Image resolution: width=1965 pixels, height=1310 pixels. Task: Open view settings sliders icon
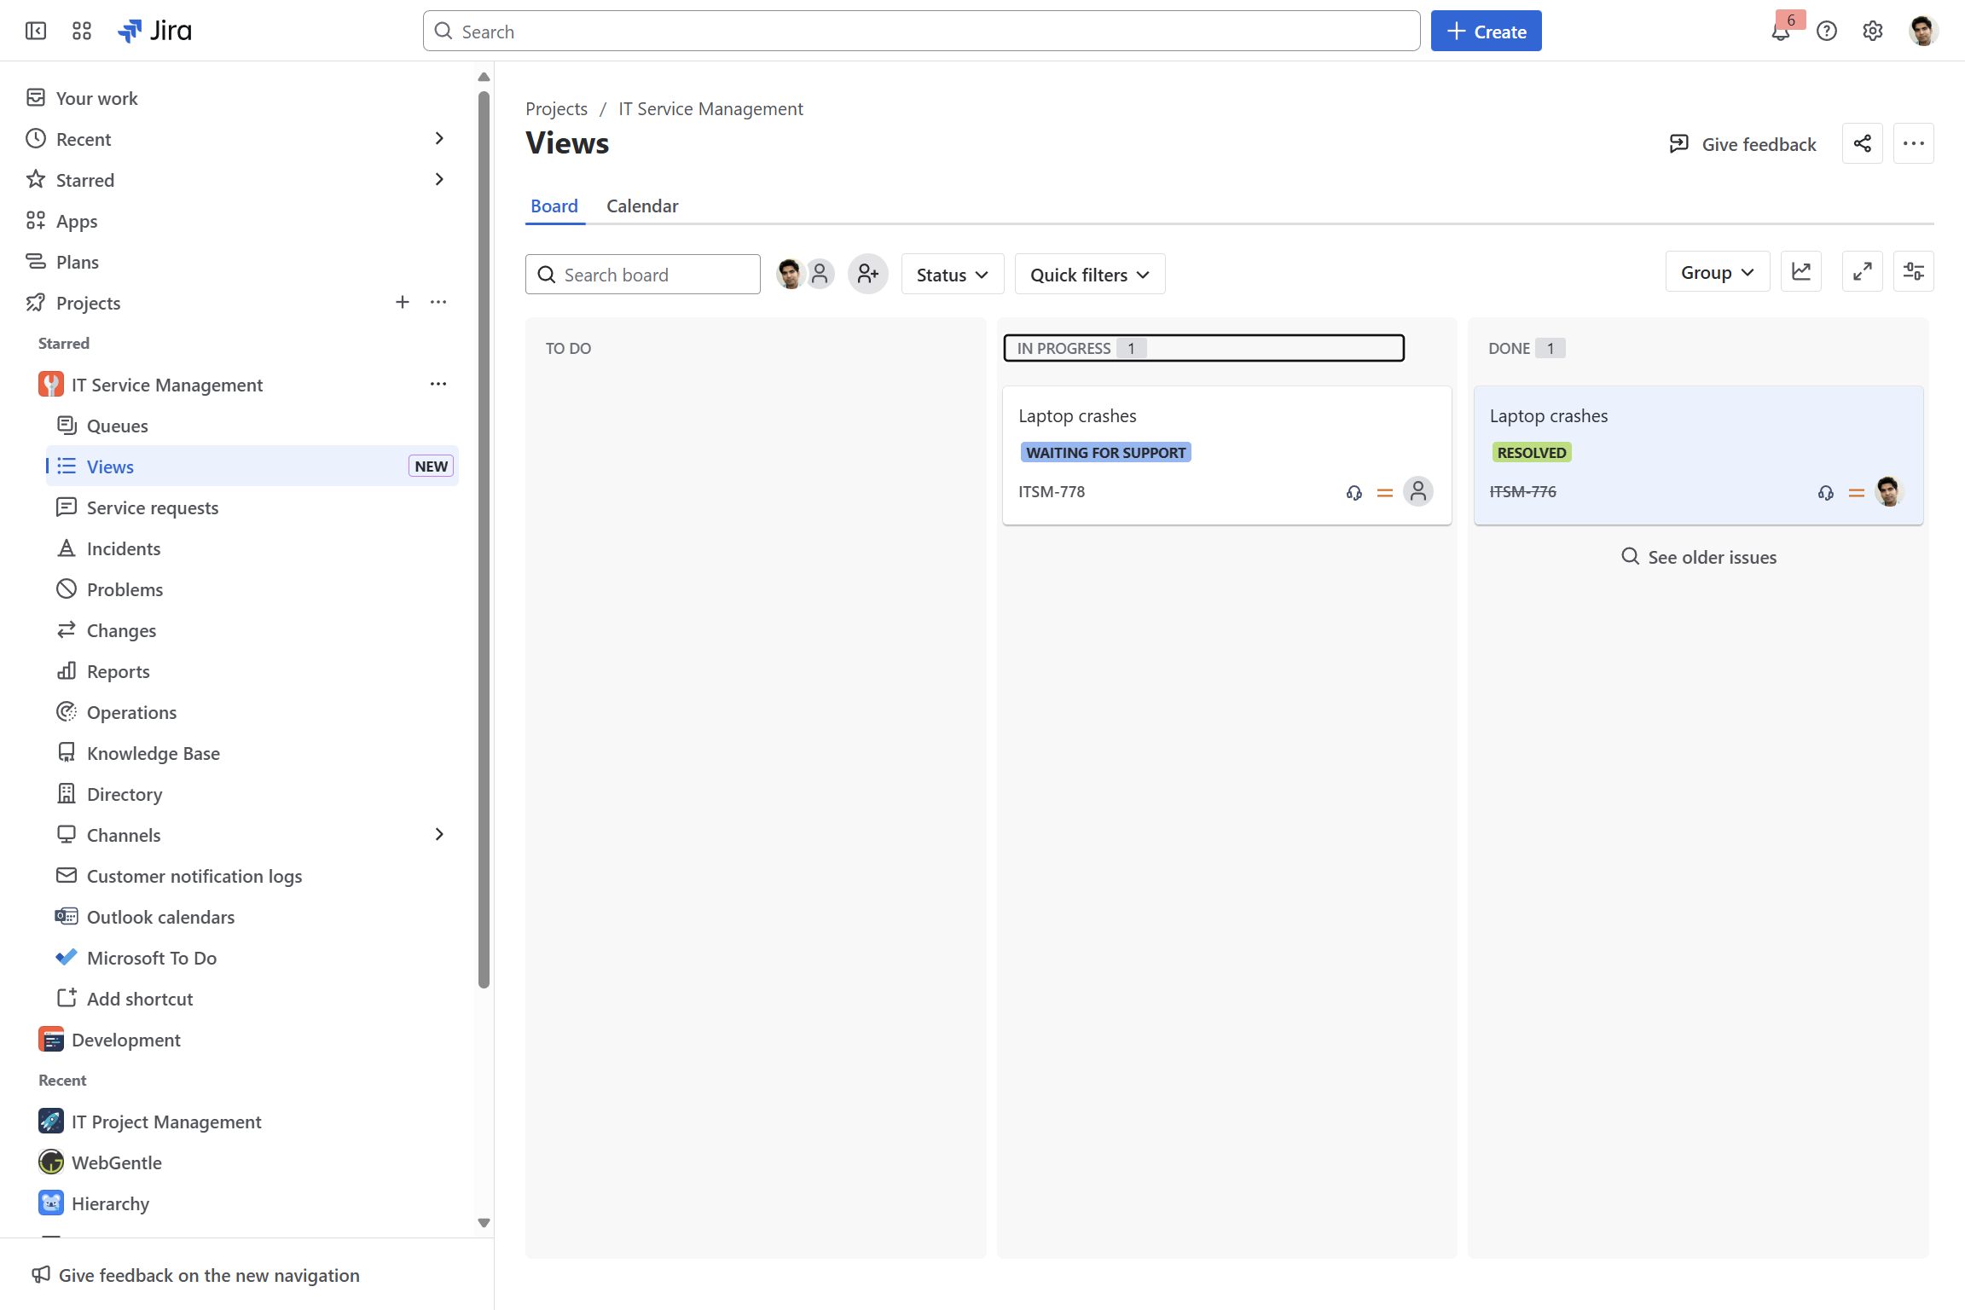pos(1913,272)
